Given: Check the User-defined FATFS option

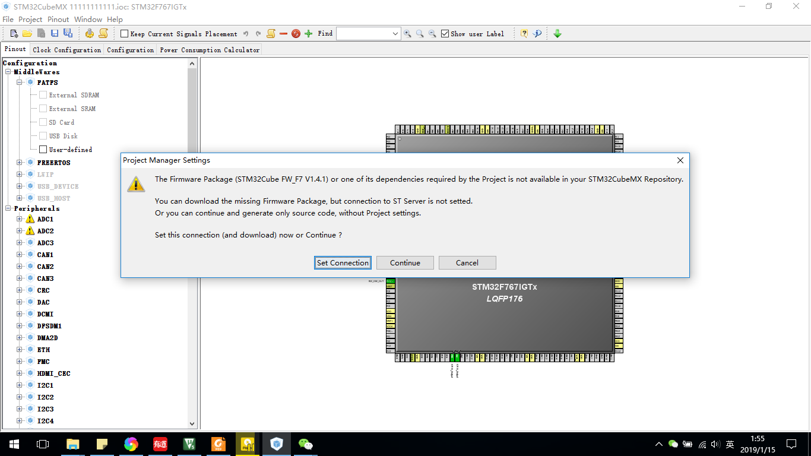Looking at the screenshot, I should coord(43,150).
